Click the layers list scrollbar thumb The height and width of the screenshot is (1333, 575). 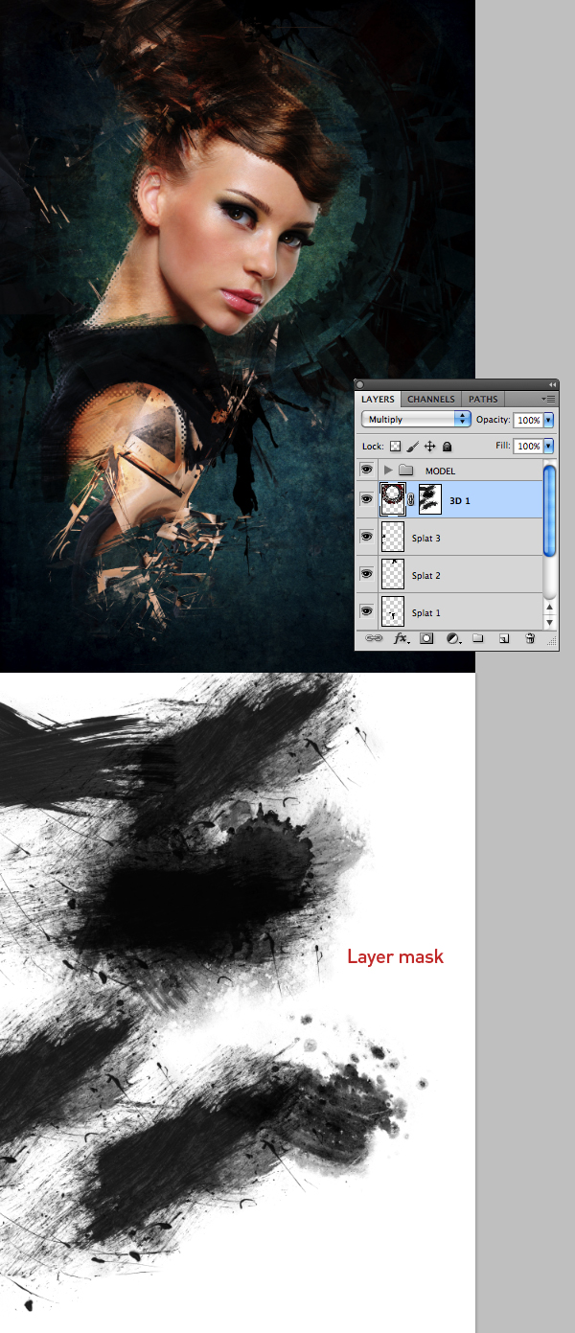[549, 509]
